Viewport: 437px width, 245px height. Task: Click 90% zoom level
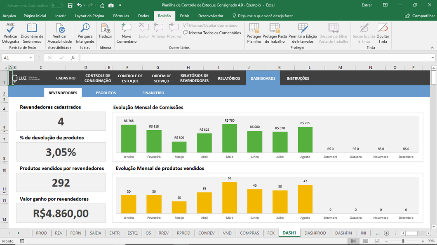(x=431, y=241)
